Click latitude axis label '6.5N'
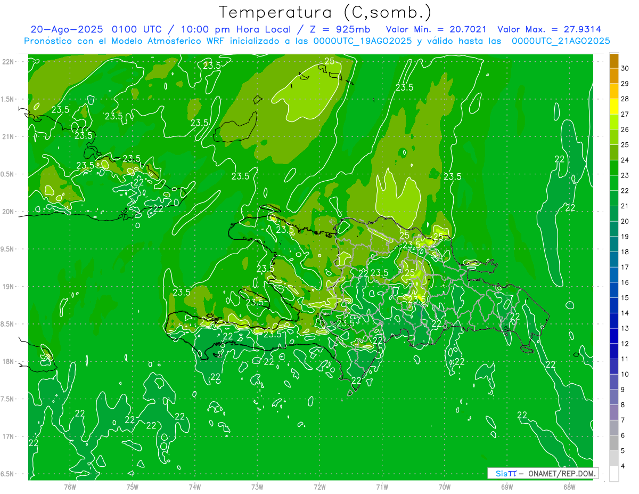 [x=8, y=474]
